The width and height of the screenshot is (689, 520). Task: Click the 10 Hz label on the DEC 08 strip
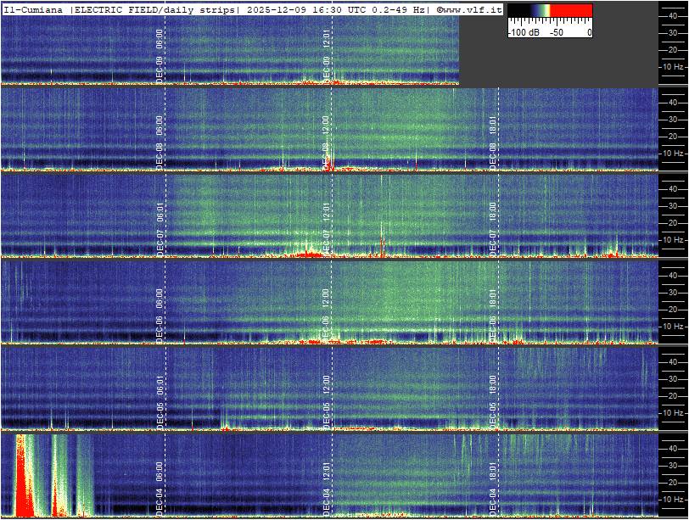[673, 154]
